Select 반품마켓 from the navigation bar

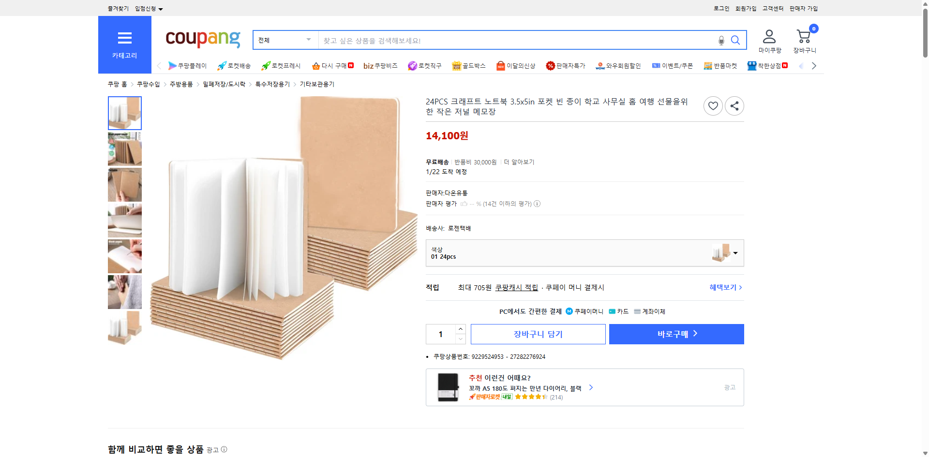click(720, 66)
